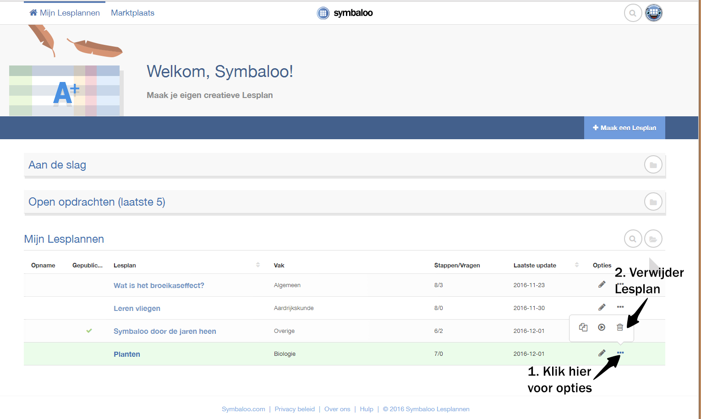Click the 8/3 steps value

pos(438,285)
